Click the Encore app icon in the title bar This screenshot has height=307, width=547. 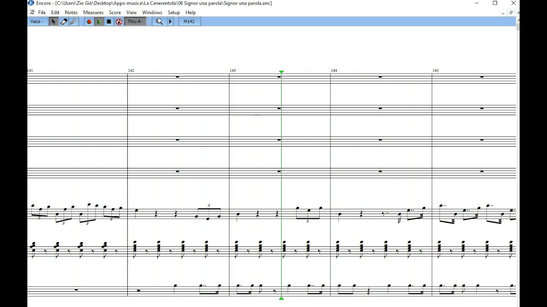31,3
